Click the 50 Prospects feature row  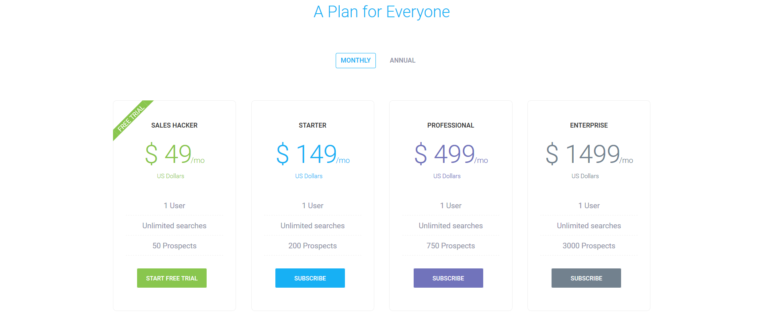click(x=174, y=246)
